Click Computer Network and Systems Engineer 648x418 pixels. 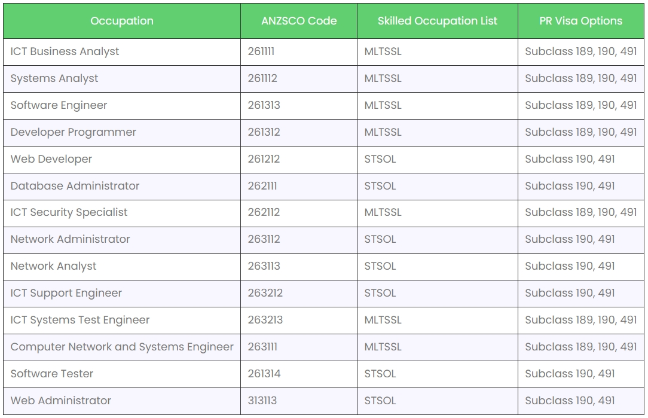122,347
